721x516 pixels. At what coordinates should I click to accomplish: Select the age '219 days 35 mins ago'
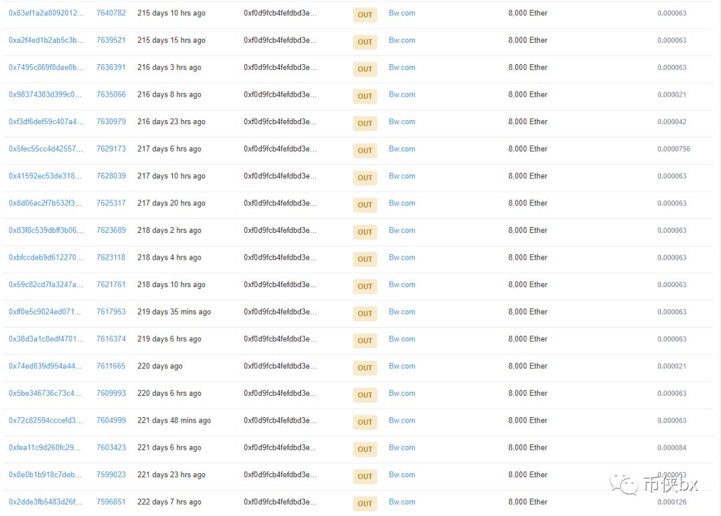click(174, 311)
